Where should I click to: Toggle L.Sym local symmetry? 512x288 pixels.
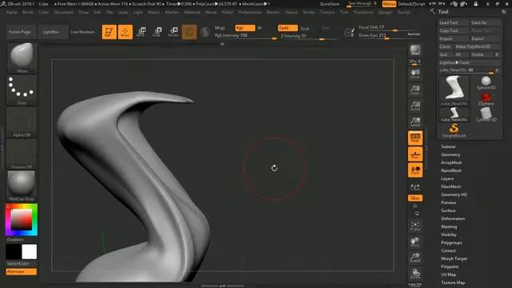[415, 187]
